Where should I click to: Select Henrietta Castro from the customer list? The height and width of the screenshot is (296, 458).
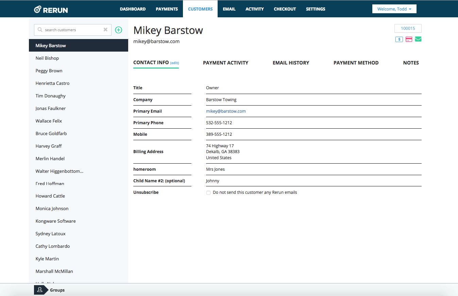pyautogui.click(x=52, y=83)
